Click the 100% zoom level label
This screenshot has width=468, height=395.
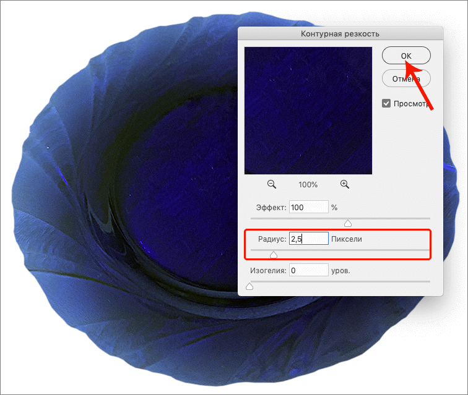coord(308,185)
